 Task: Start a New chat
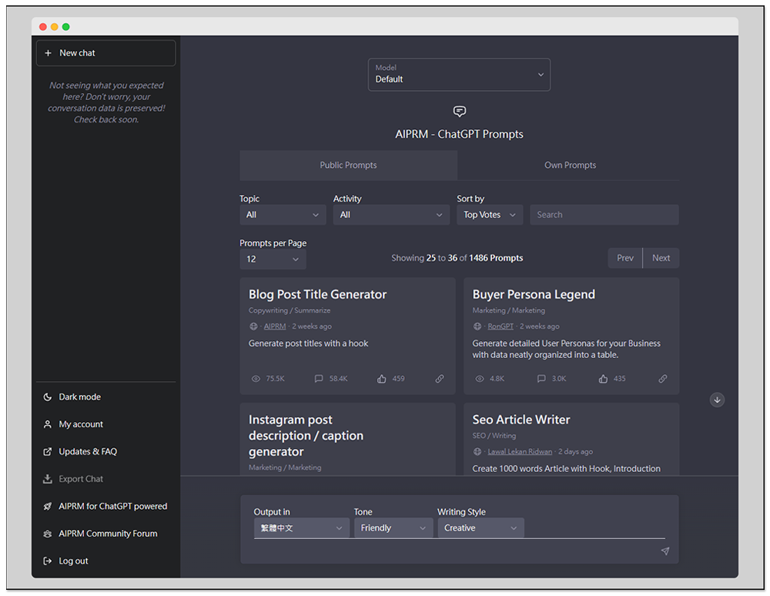[x=105, y=53]
